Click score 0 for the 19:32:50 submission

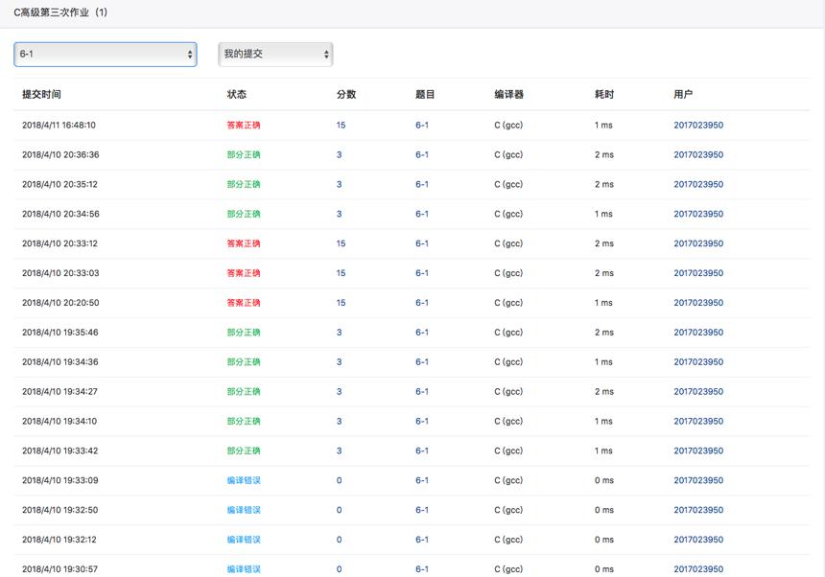339,510
